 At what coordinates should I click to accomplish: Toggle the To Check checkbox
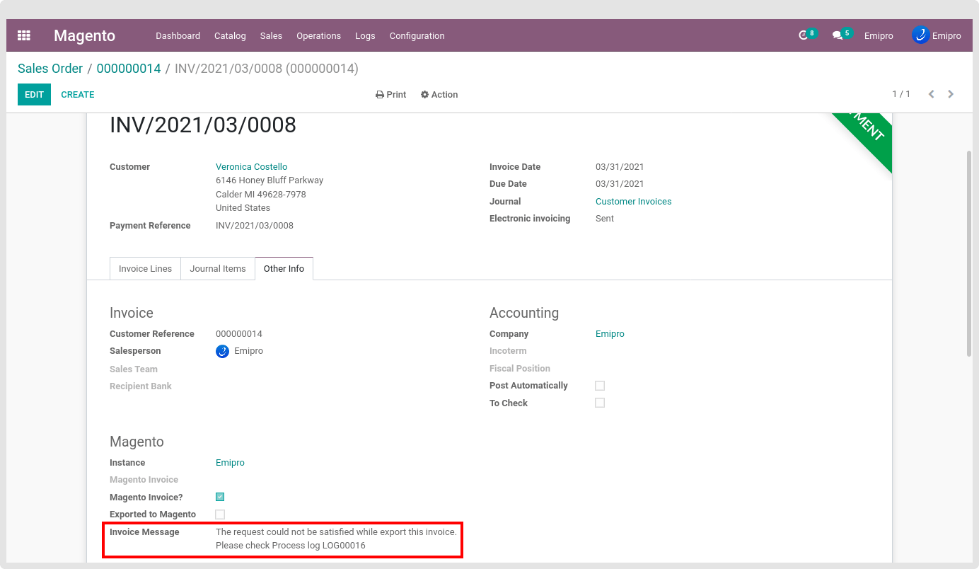(600, 403)
